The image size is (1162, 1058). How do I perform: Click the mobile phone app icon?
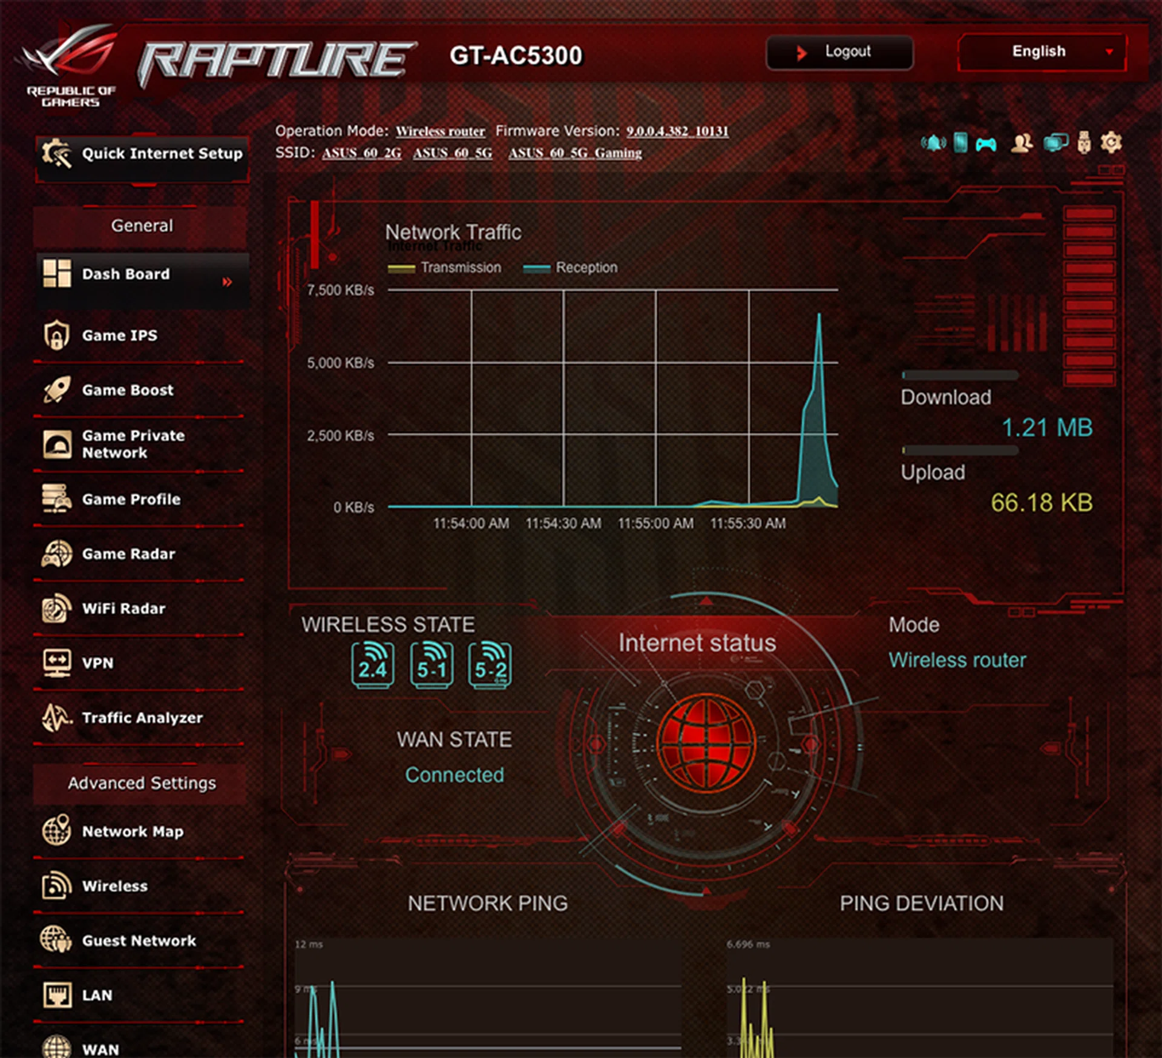click(960, 142)
